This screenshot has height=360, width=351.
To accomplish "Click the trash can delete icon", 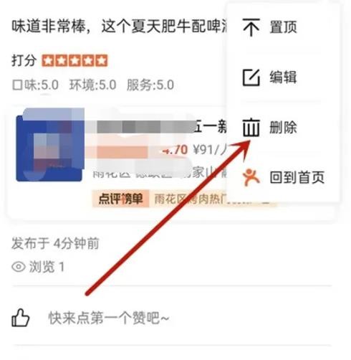I will 251,128.
